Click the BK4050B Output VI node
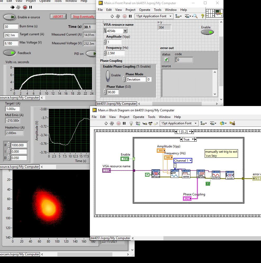Viewport: 261px width, 263px height. coord(216,175)
